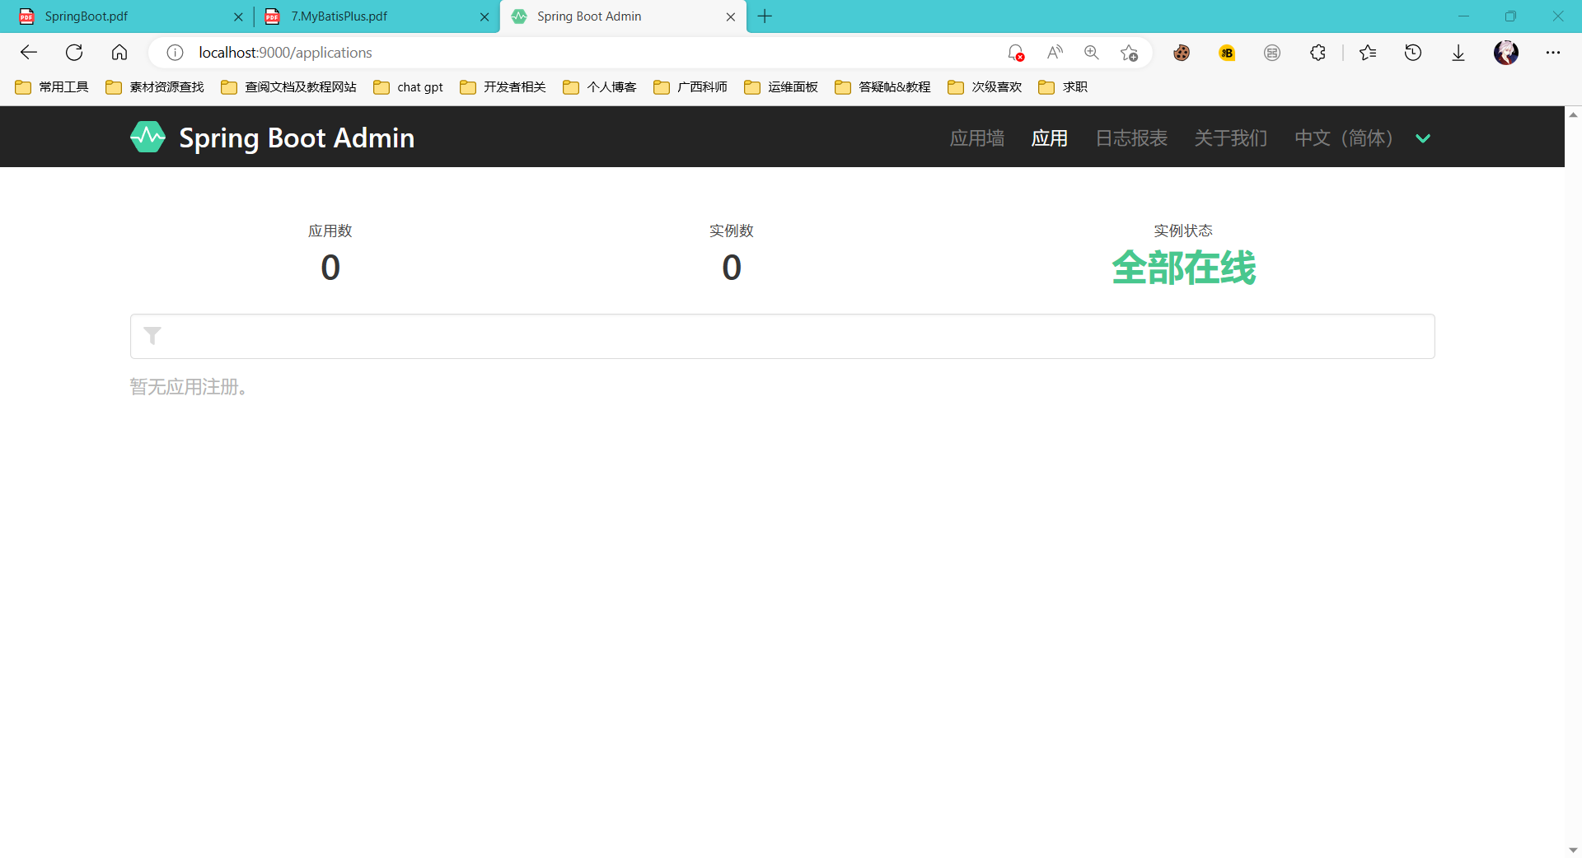The height and width of the screenshot is (858, 1582).
Task: Open the browser home page
Action: pos(119,53)
